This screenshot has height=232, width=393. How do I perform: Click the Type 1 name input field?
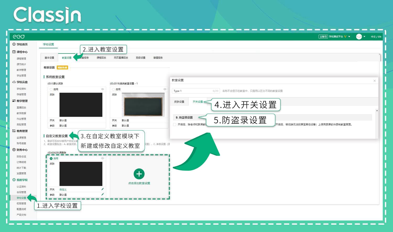196,91
